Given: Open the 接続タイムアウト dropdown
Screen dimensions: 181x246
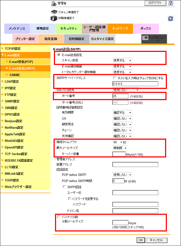Looking at the screenshot, I should point(118,142).
